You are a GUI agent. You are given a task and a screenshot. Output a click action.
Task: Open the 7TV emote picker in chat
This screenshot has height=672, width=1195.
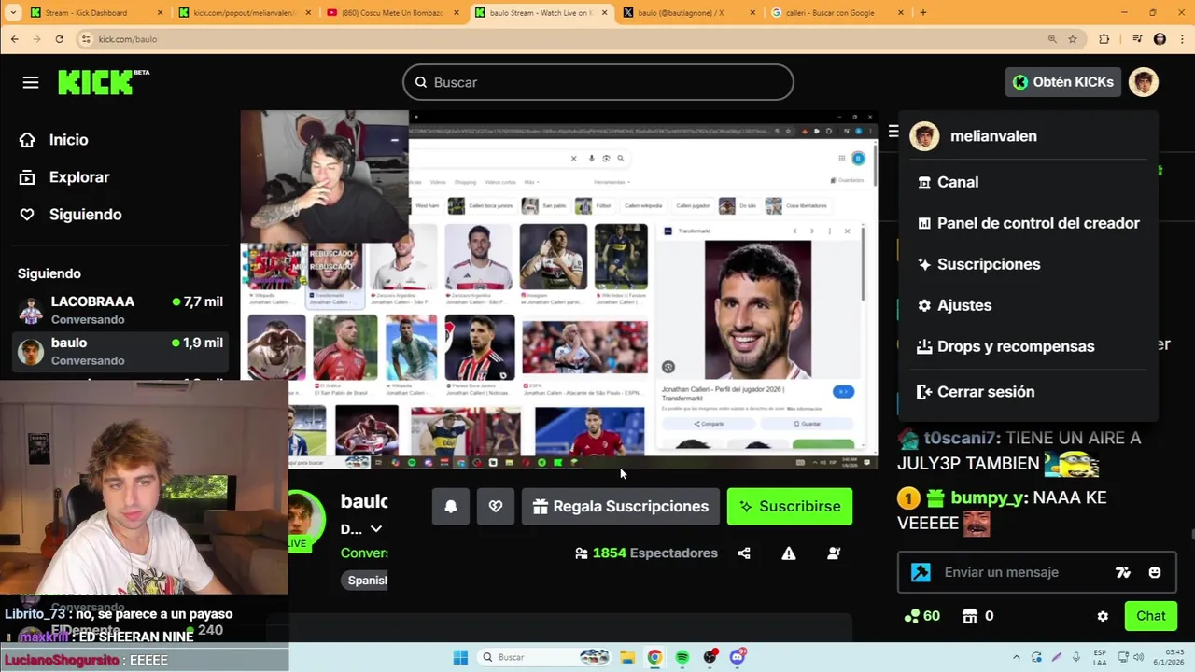[x=1123, y=572]
